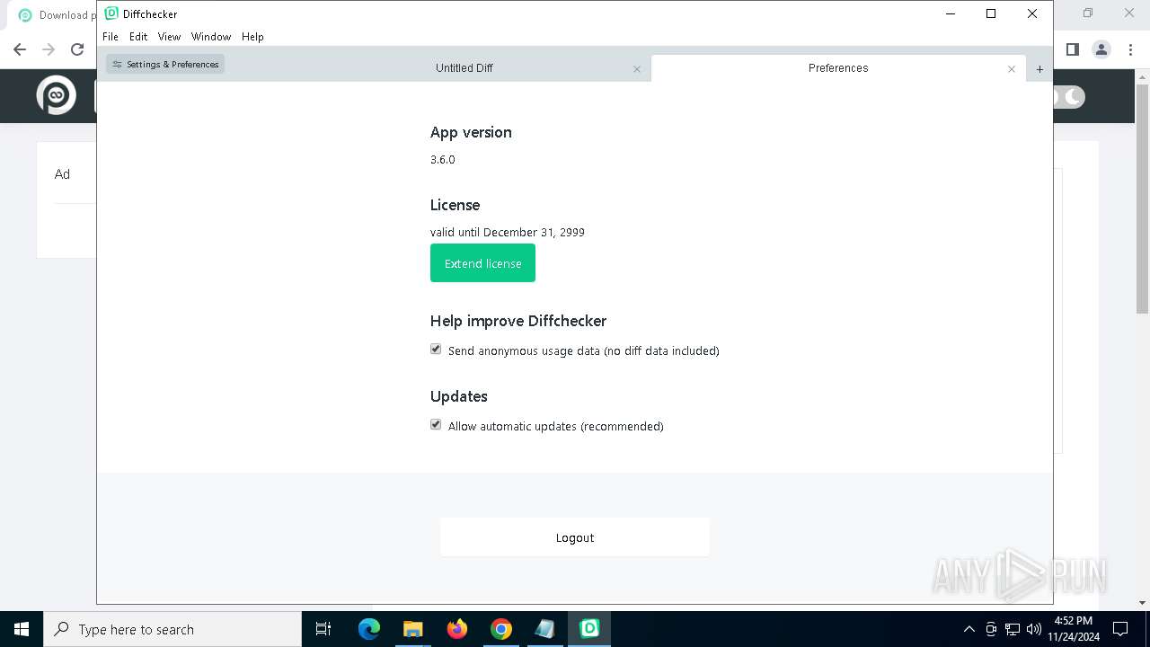1150x647 pixels.
Task: Open the Edit menu
Action: (x=138, y=37)
